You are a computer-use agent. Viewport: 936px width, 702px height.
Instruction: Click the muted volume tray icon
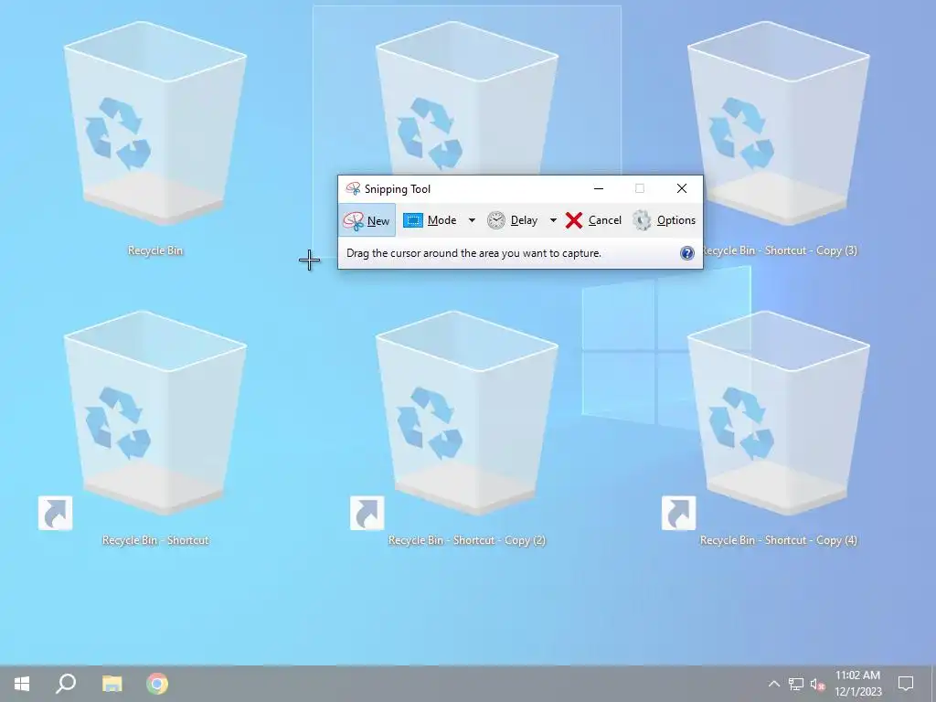click(x=818, y=684)
